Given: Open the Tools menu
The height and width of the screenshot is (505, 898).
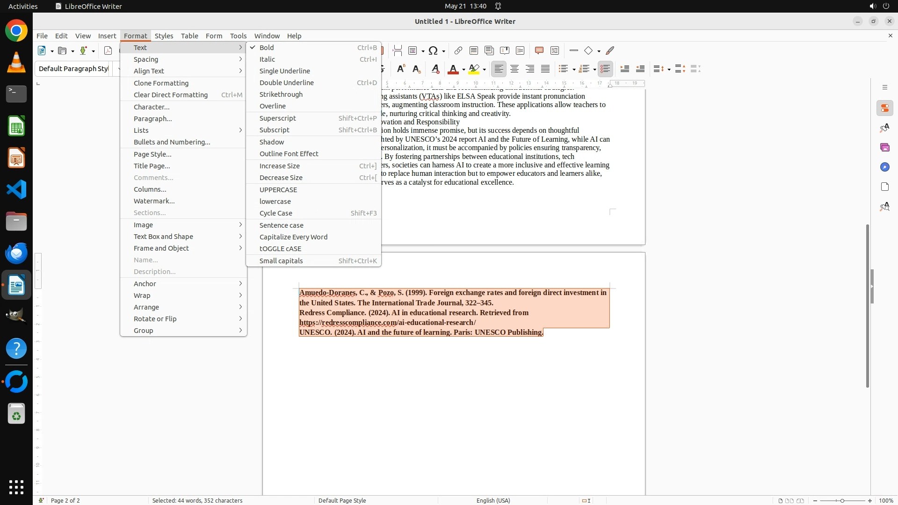Looking at the screenshot, I should click(238, 36).
